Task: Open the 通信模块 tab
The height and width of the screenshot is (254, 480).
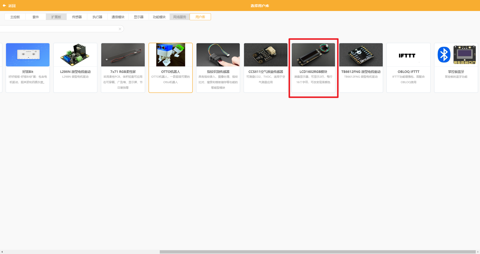Action: 118,17
